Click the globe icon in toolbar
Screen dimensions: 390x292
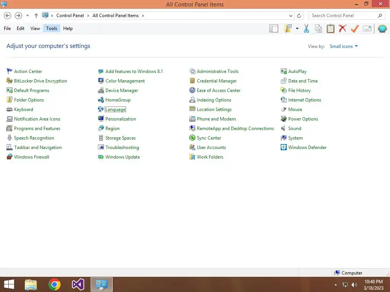pos(382,29)
